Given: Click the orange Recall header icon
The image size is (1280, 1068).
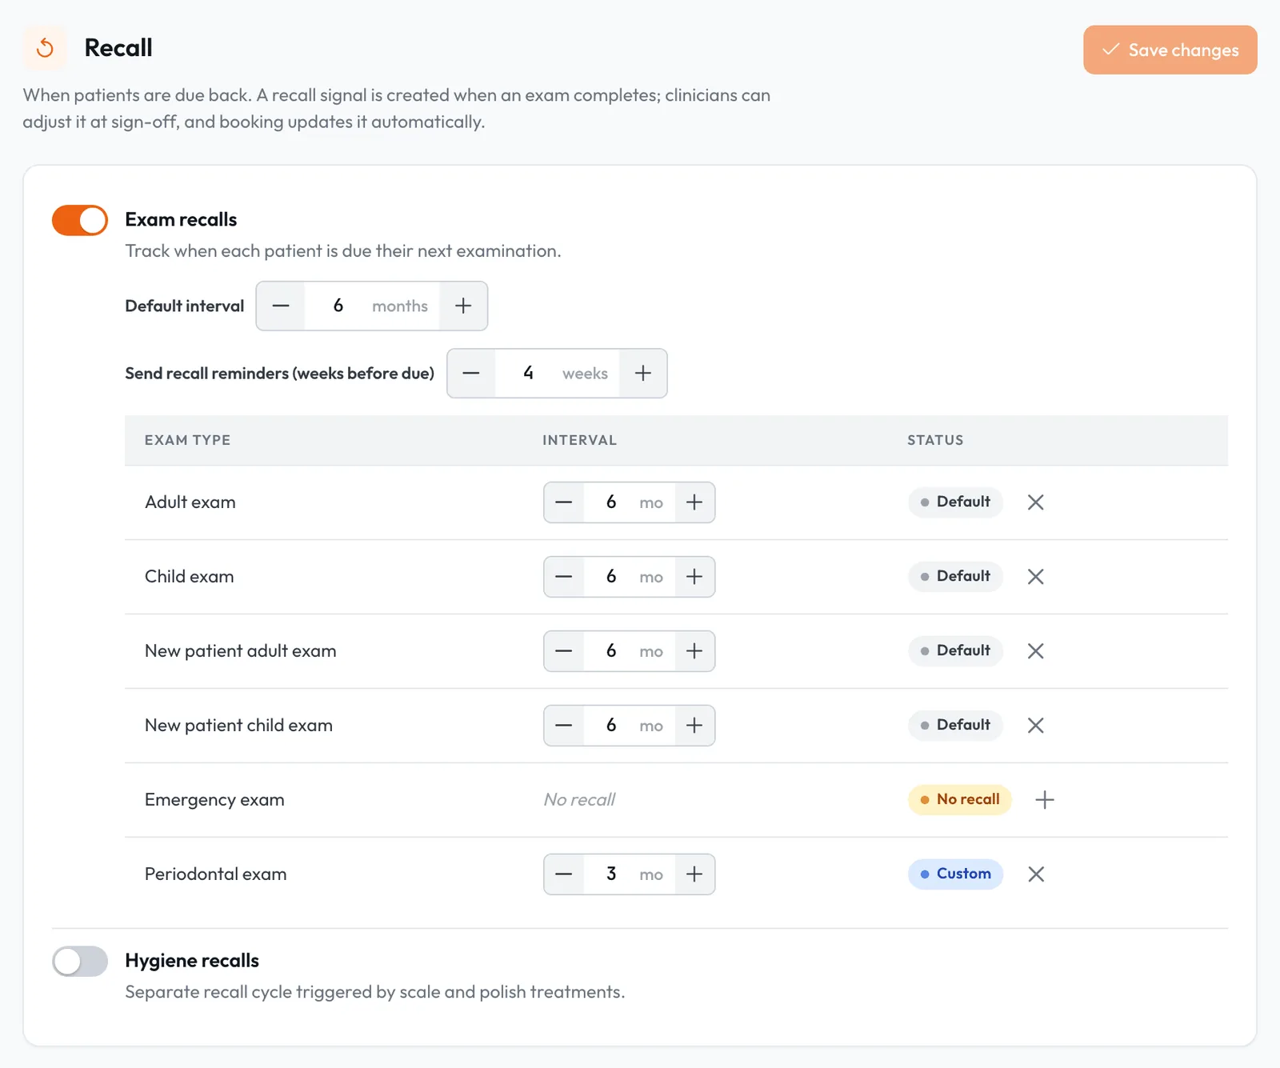Looking at the screenshot, I should (x=45, y=48).
